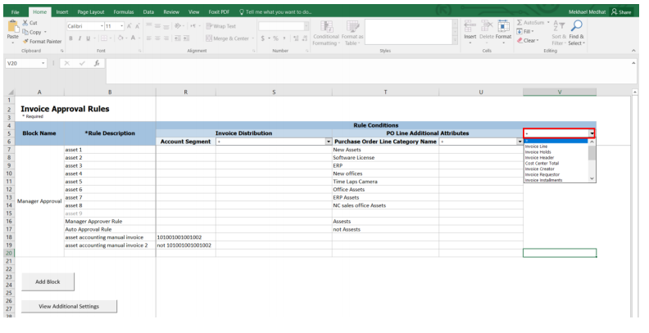Click the AutoSum sigma icon
649x333 pixels.
click(520, 23)
